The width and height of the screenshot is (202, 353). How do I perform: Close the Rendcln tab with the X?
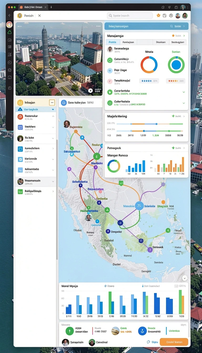coord(39,16)
